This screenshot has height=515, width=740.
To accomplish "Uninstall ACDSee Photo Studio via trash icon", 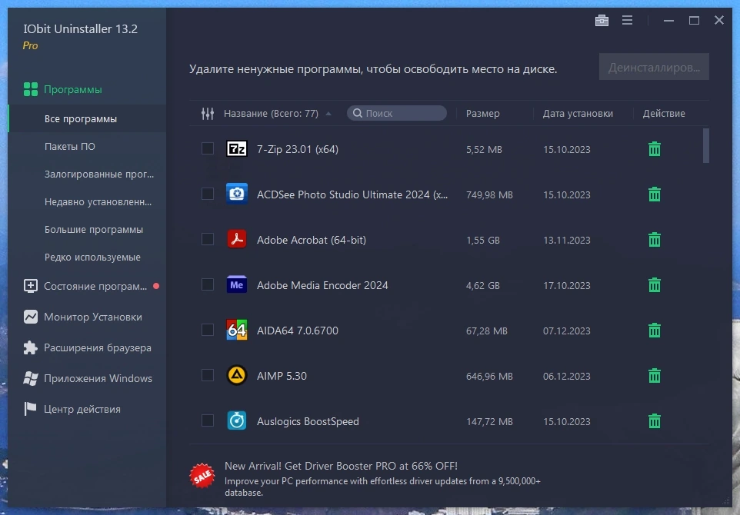I will coord(654,194).
